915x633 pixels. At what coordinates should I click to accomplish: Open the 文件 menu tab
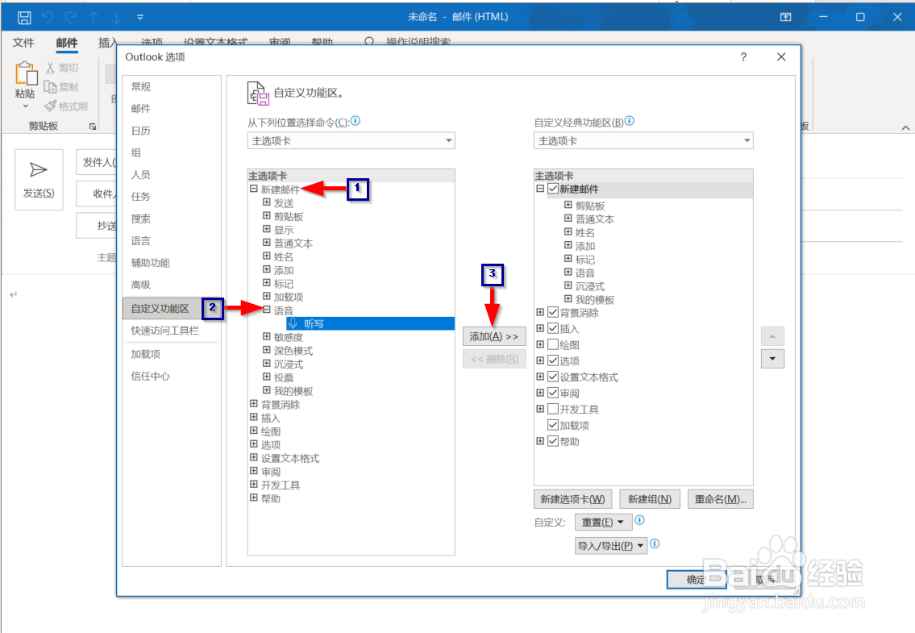pos(23,43)
